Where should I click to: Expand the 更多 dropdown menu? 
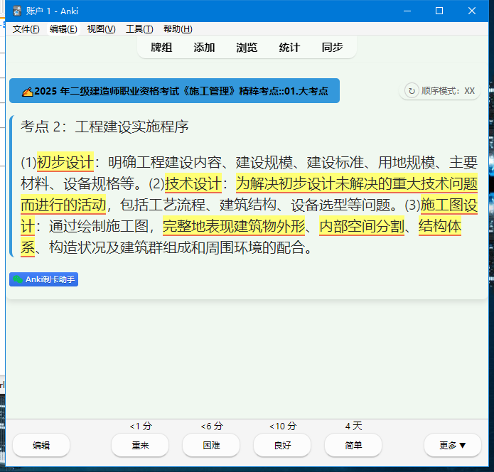click(452, 445)
